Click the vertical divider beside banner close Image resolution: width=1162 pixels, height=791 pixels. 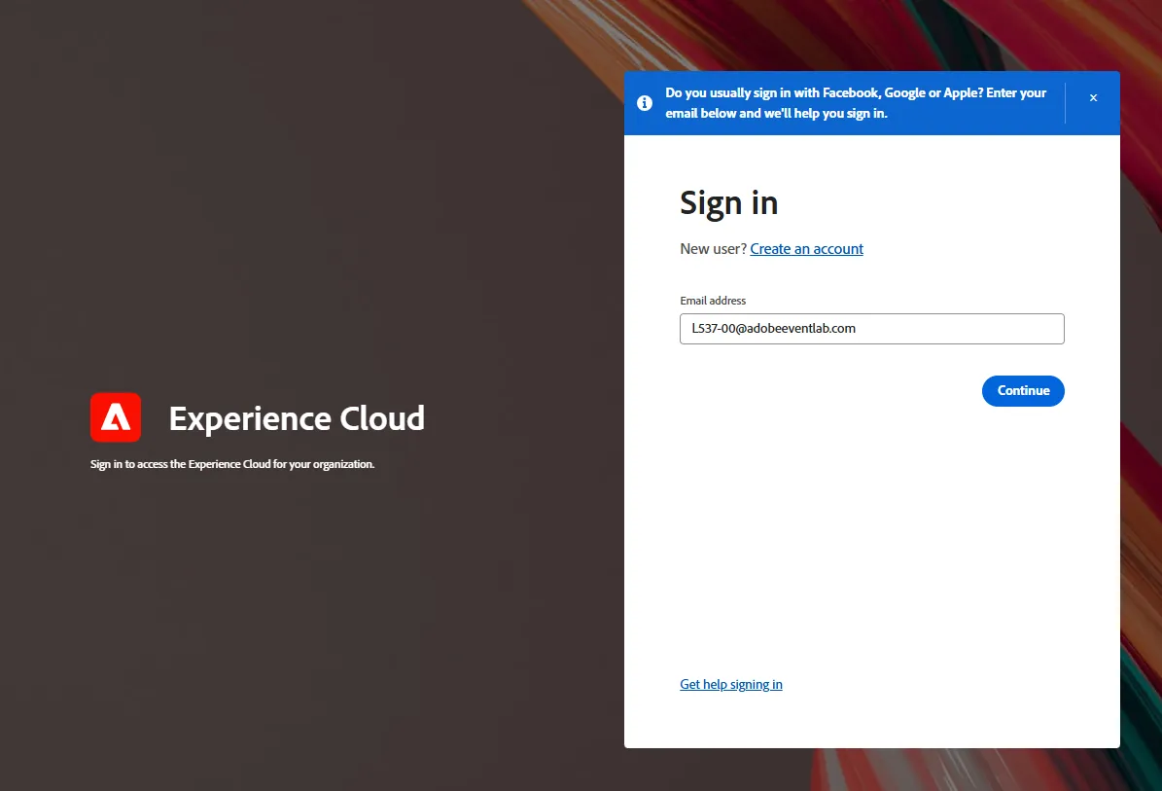(x=1065, y=103)
